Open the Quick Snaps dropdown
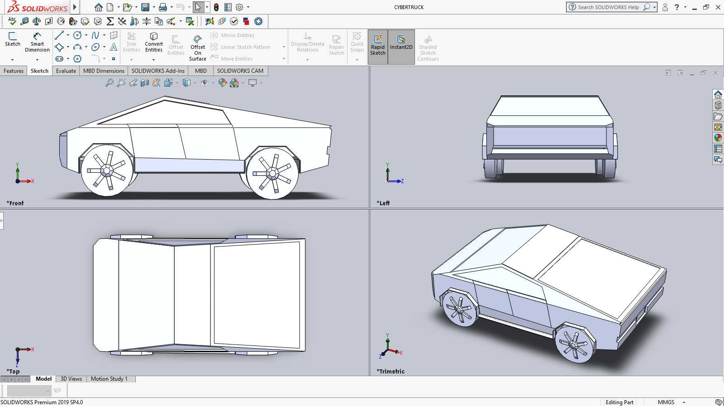Viewport: 724px width, 406px height. [x=357, y=60]
